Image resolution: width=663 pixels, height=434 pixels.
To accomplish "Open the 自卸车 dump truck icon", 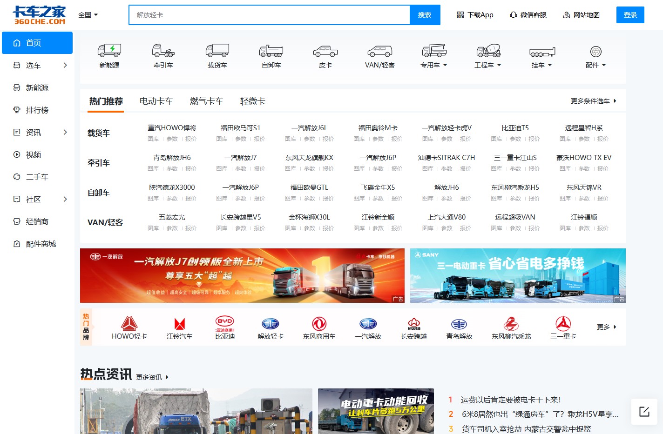I will (x=271, y=50).
